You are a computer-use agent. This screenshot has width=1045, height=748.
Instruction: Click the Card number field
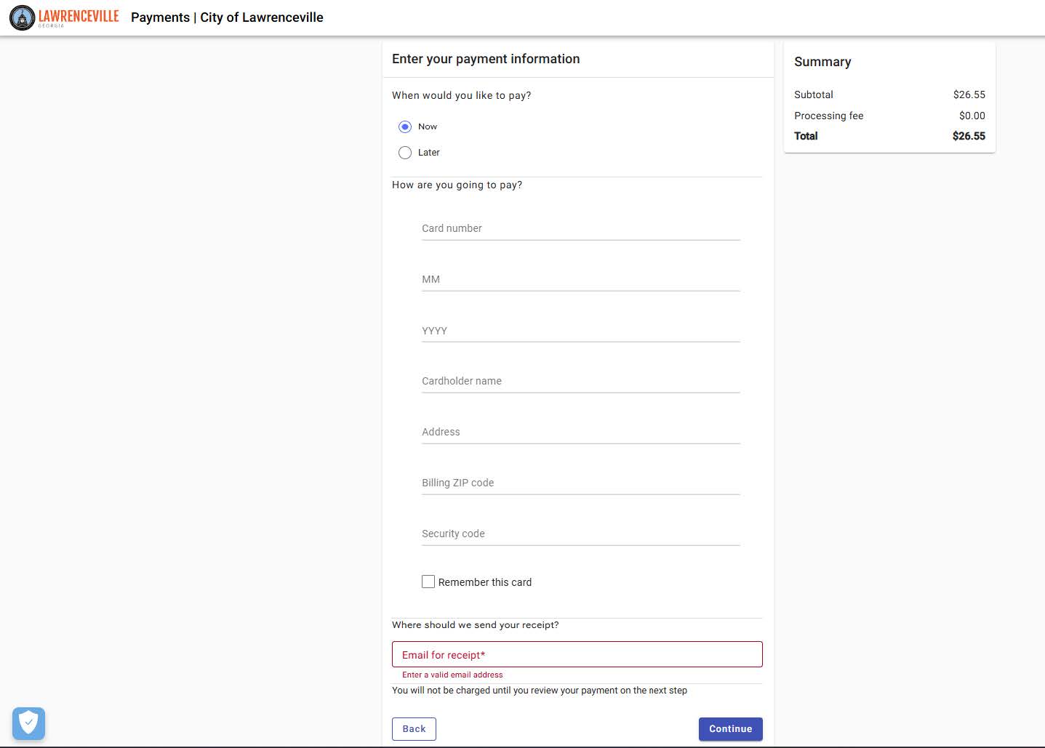point(580,228)
